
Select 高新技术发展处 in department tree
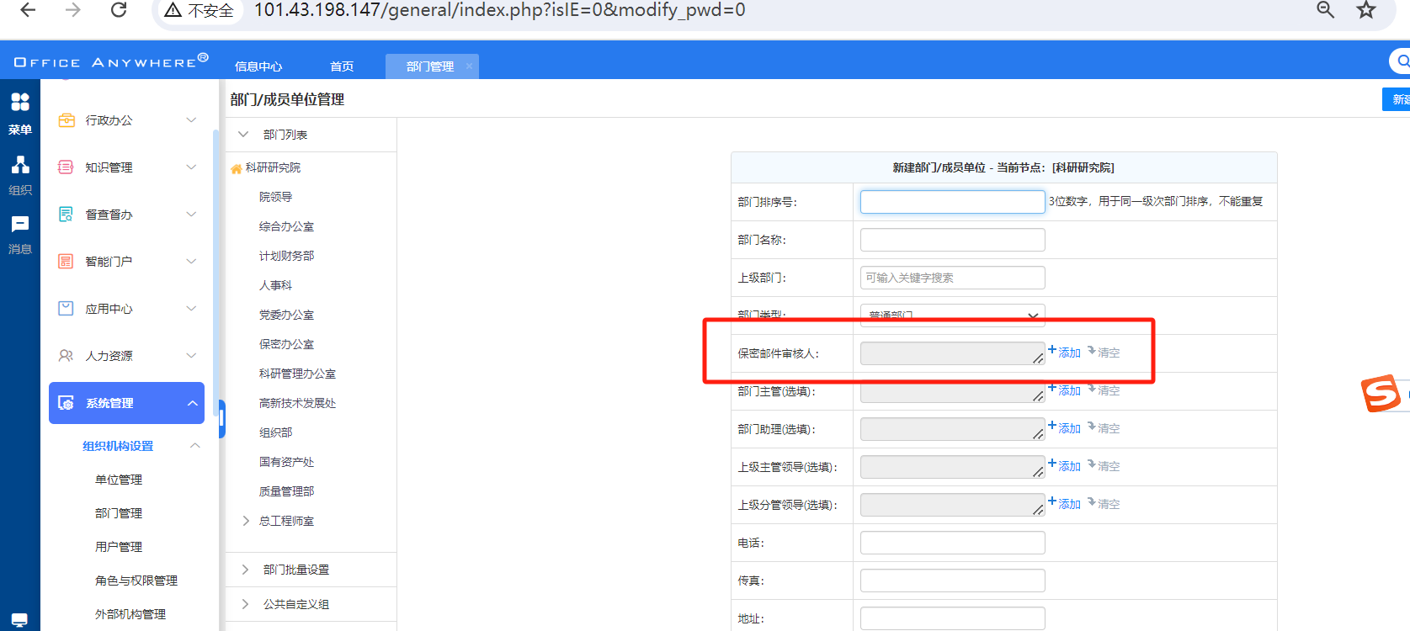[297, 403]
